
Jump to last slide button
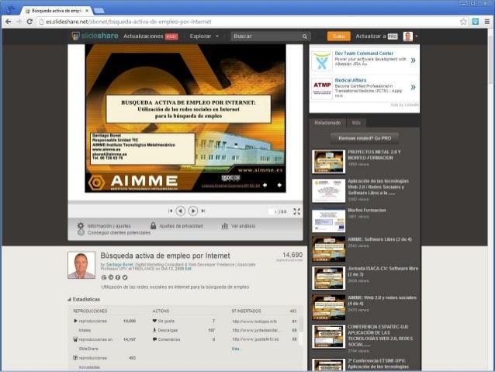(x=203, y=210)
